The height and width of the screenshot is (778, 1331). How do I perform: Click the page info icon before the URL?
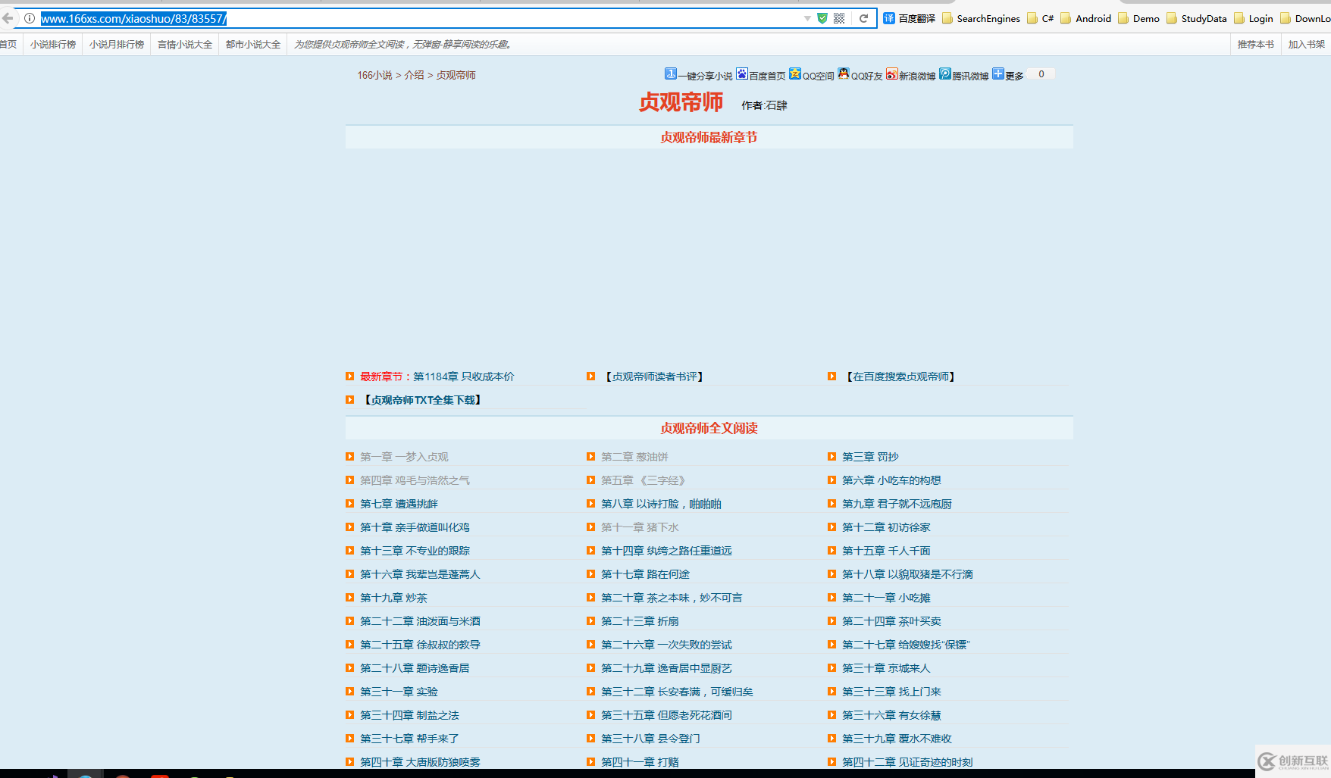point(28,17)
